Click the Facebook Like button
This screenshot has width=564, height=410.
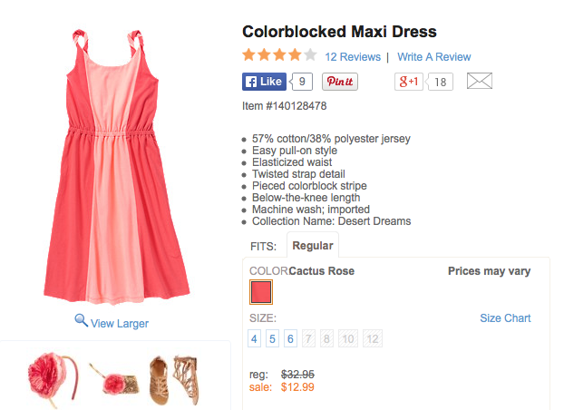[264, 82]
